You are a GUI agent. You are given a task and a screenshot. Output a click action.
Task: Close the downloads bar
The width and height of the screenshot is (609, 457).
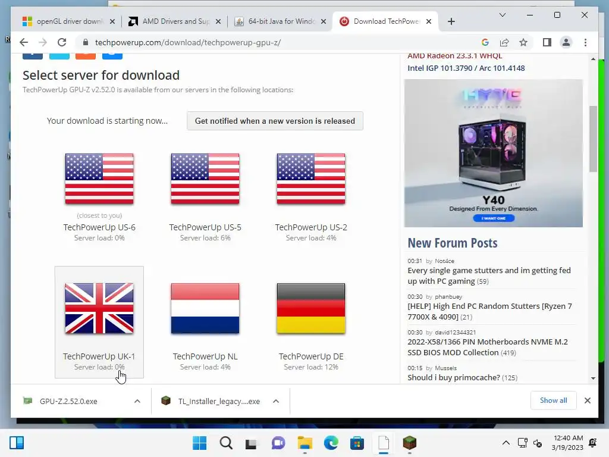(587, 400)
